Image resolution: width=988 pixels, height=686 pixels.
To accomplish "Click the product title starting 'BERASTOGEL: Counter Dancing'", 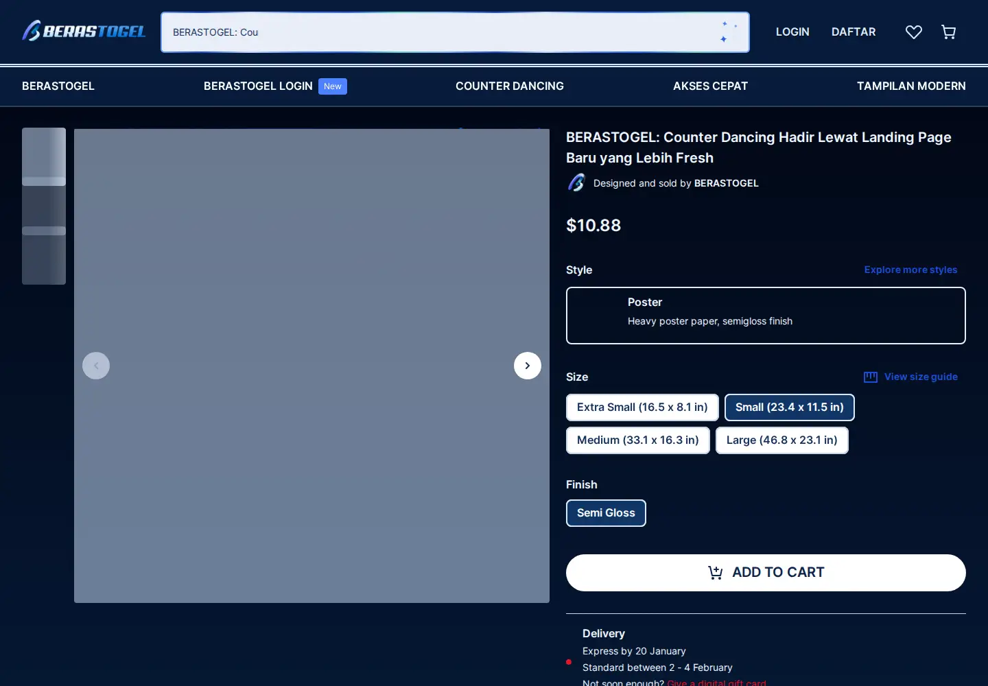I will point(759,147).
